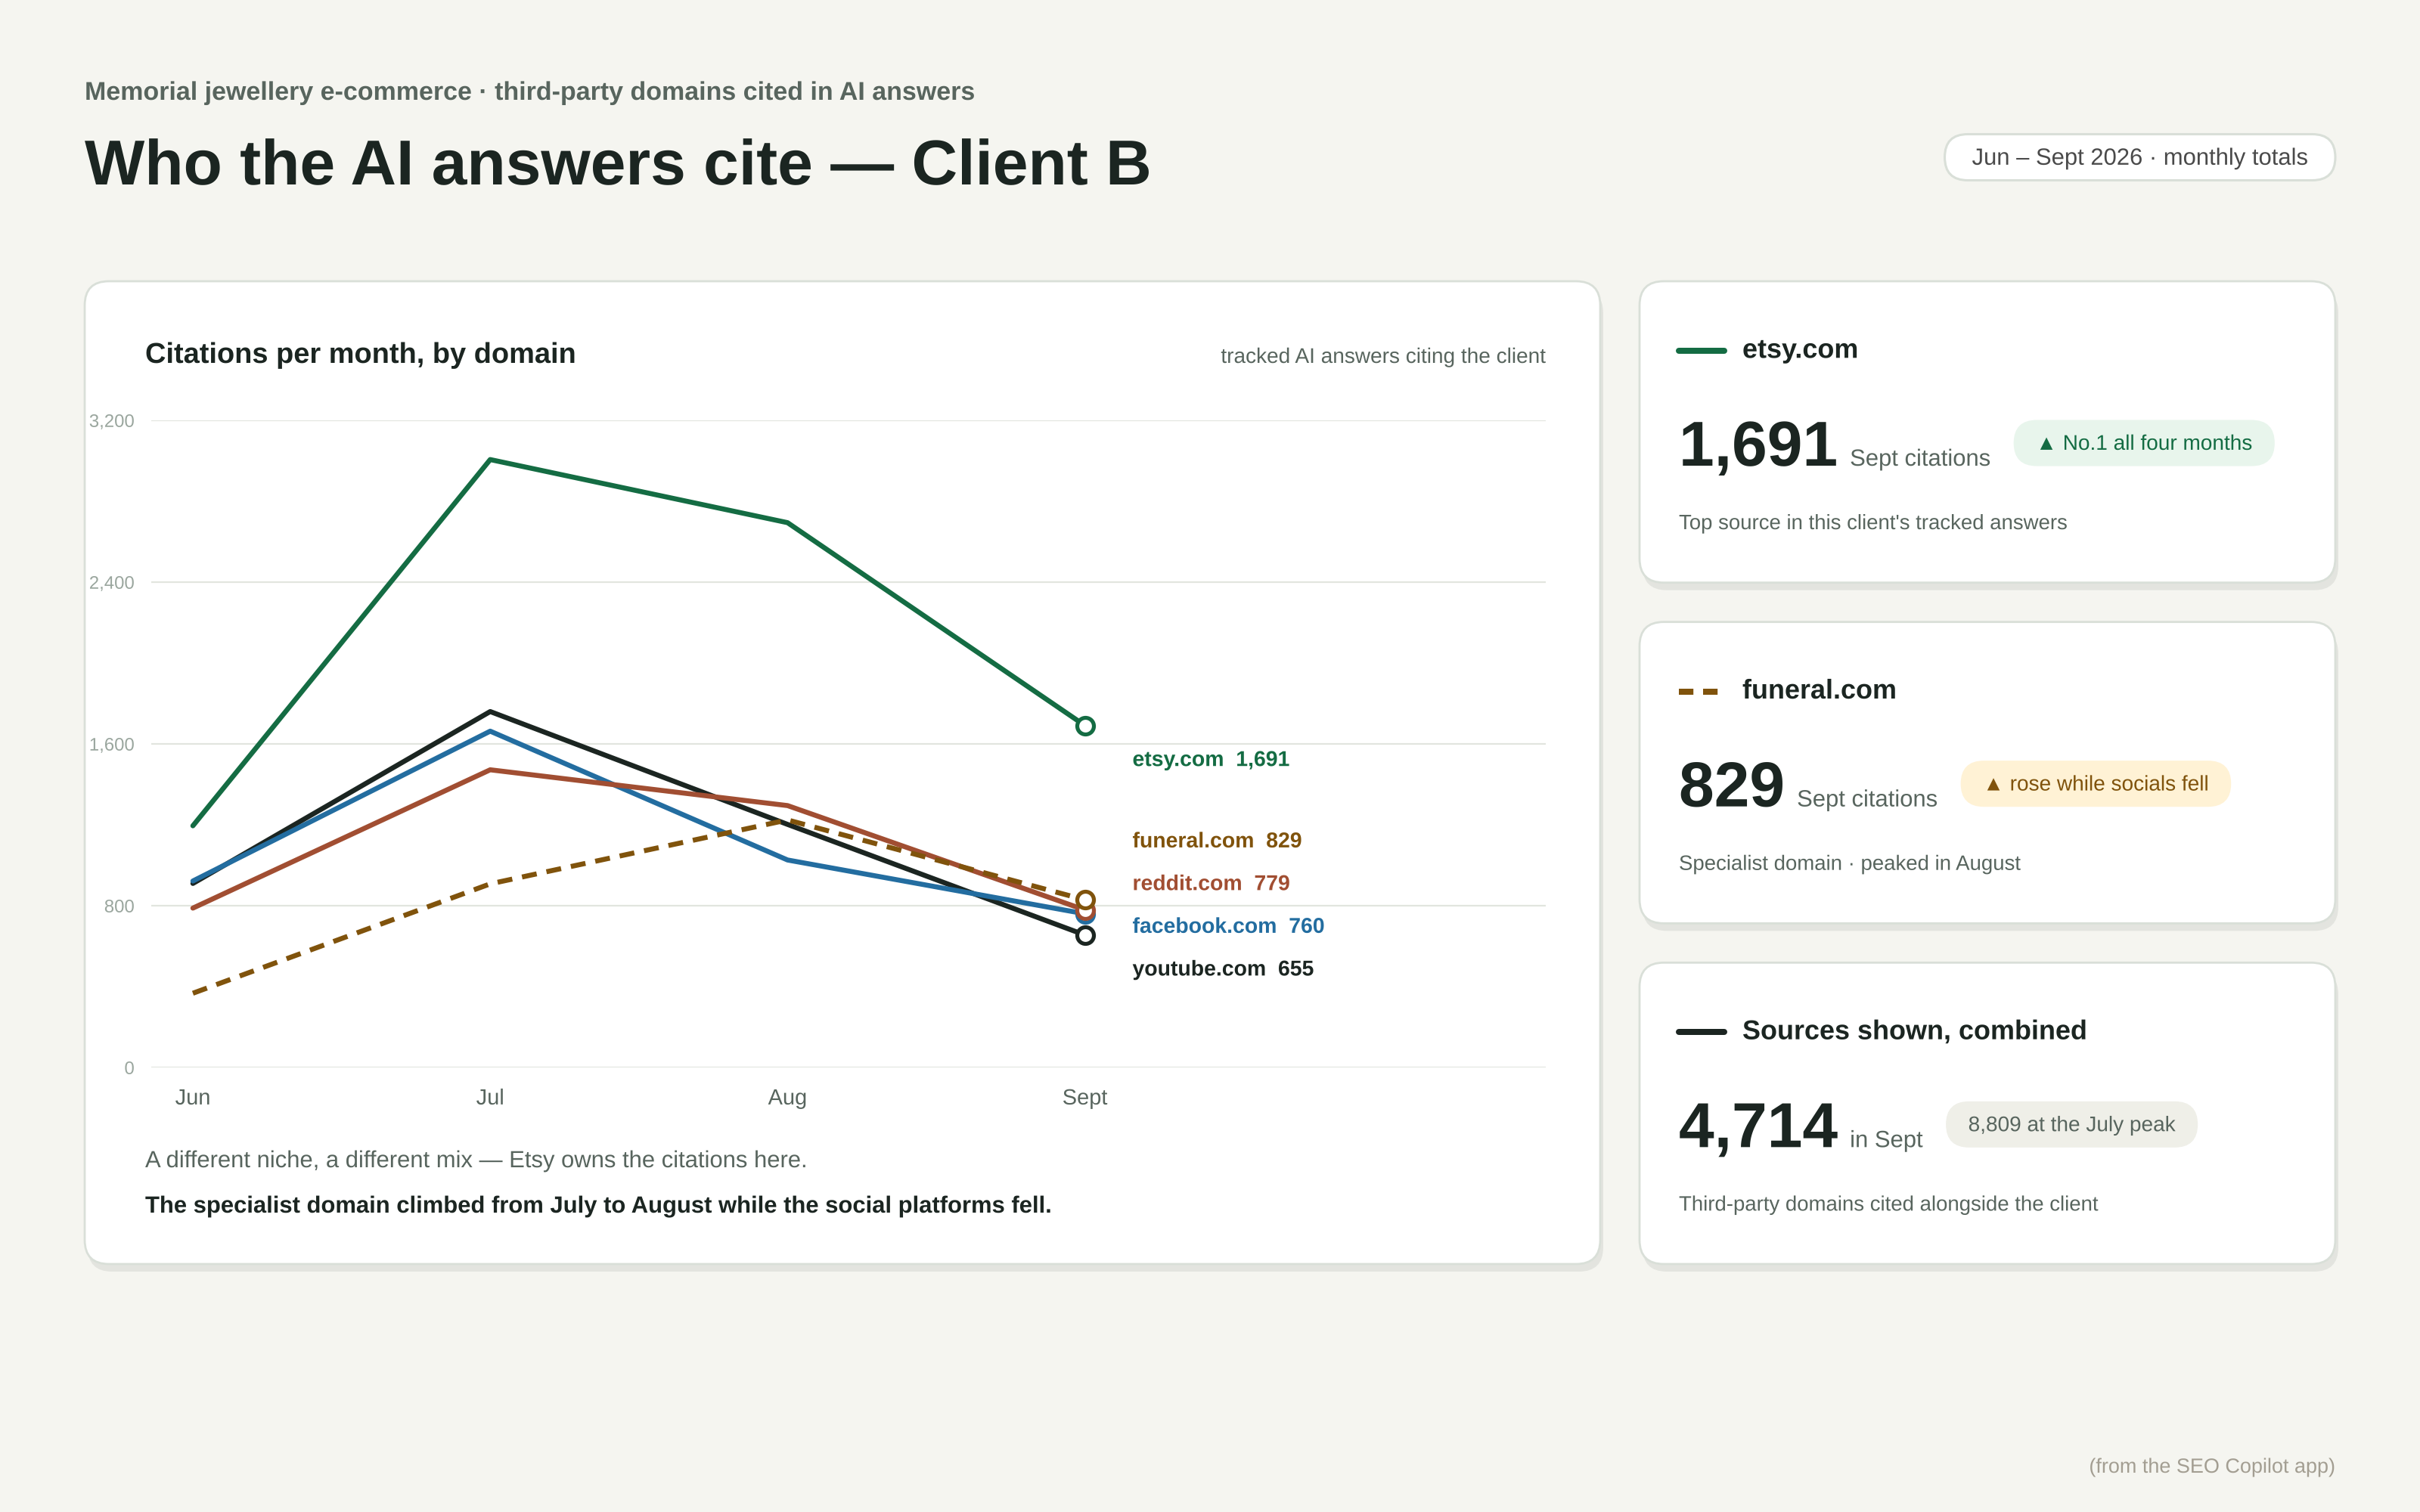Click the 'rose while socials fell' badge
This screenshot has height=1512, width=2420.
[x=2096, y=784]
